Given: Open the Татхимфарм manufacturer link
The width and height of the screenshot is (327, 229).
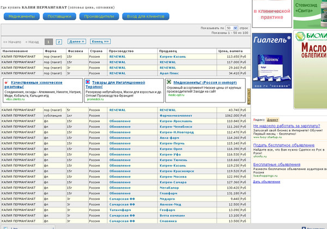Looking at the screenshot, I should [120, 210].
